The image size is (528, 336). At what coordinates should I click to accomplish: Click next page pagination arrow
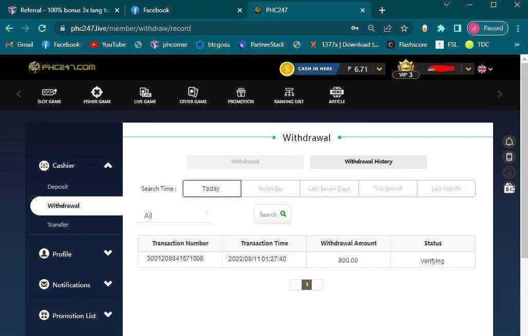(x=317, y=285)
